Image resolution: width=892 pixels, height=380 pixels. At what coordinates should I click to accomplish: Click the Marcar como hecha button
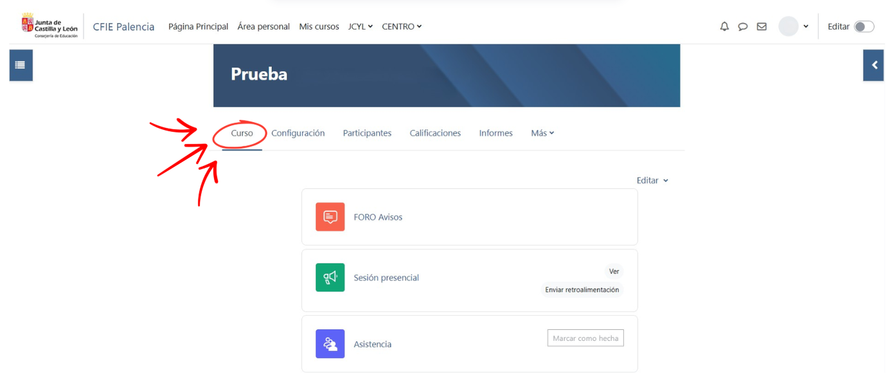[585, 338]
